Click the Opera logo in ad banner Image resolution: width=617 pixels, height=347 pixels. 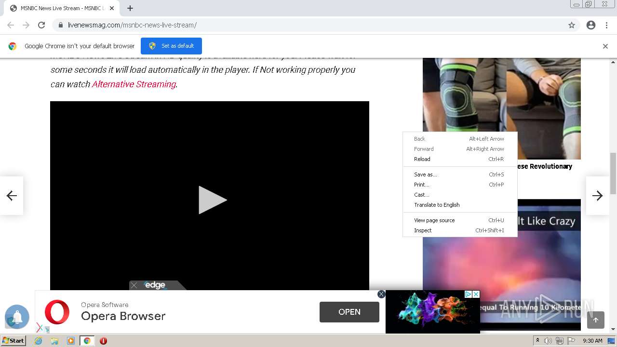pos(57,312)
